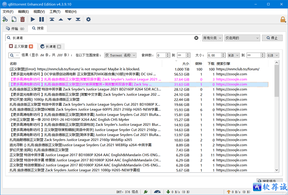
Task: Close the 长津湖 search tab
Action: pyautogui.click(x=59, y=46)
